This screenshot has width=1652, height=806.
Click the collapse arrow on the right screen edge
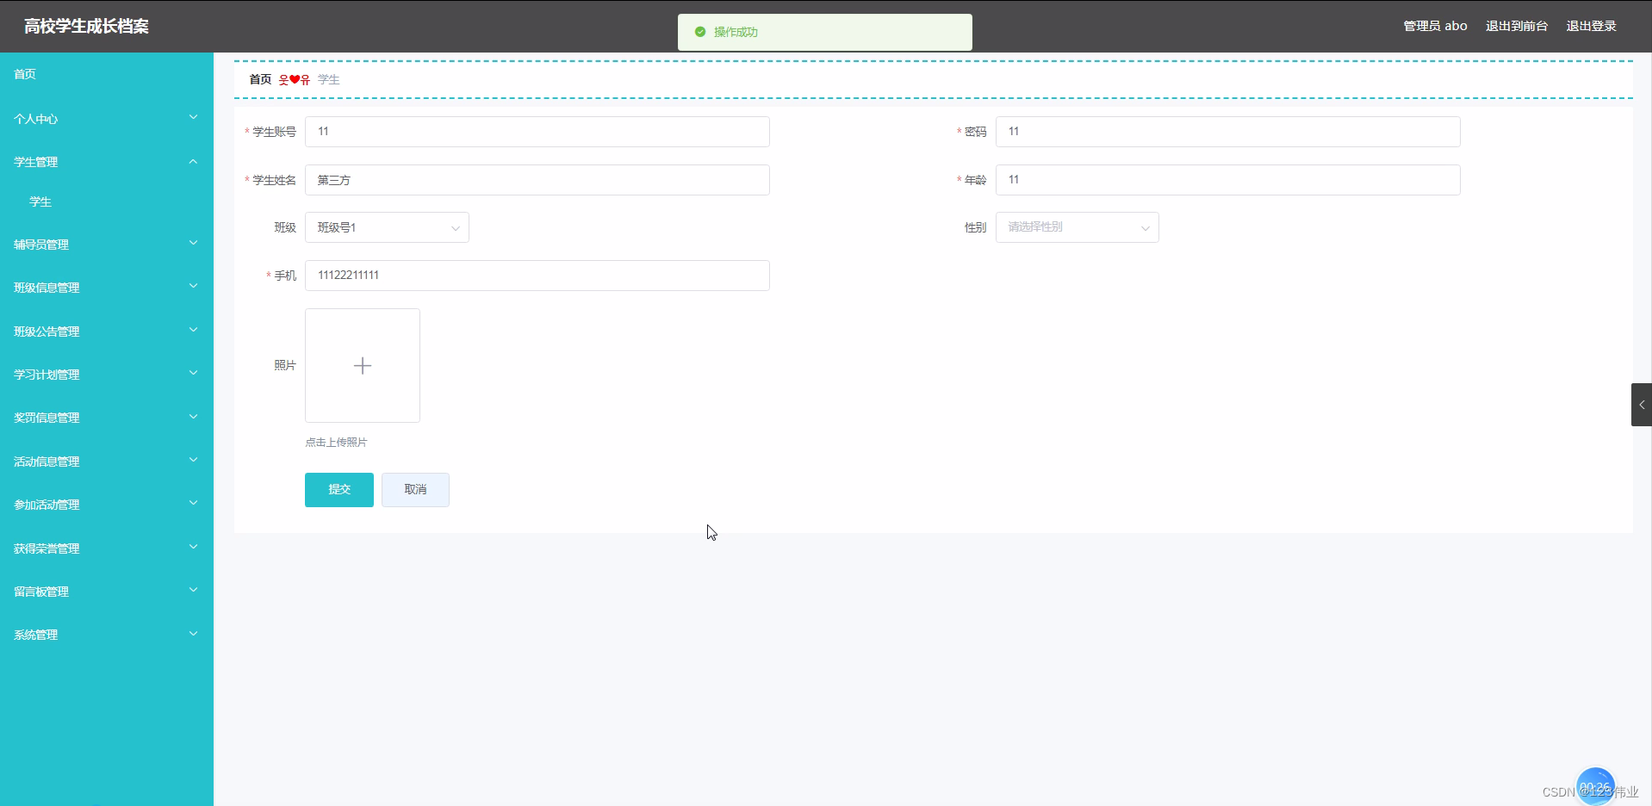tap(1642, 404)
